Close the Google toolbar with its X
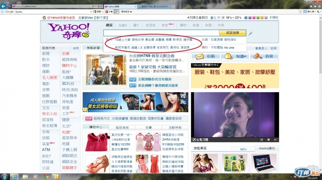 2,12
